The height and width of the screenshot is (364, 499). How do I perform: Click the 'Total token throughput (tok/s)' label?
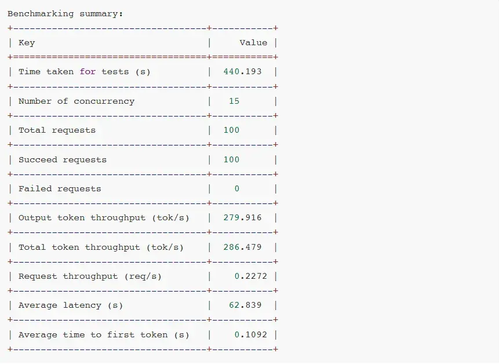click(x=101, y=247)
